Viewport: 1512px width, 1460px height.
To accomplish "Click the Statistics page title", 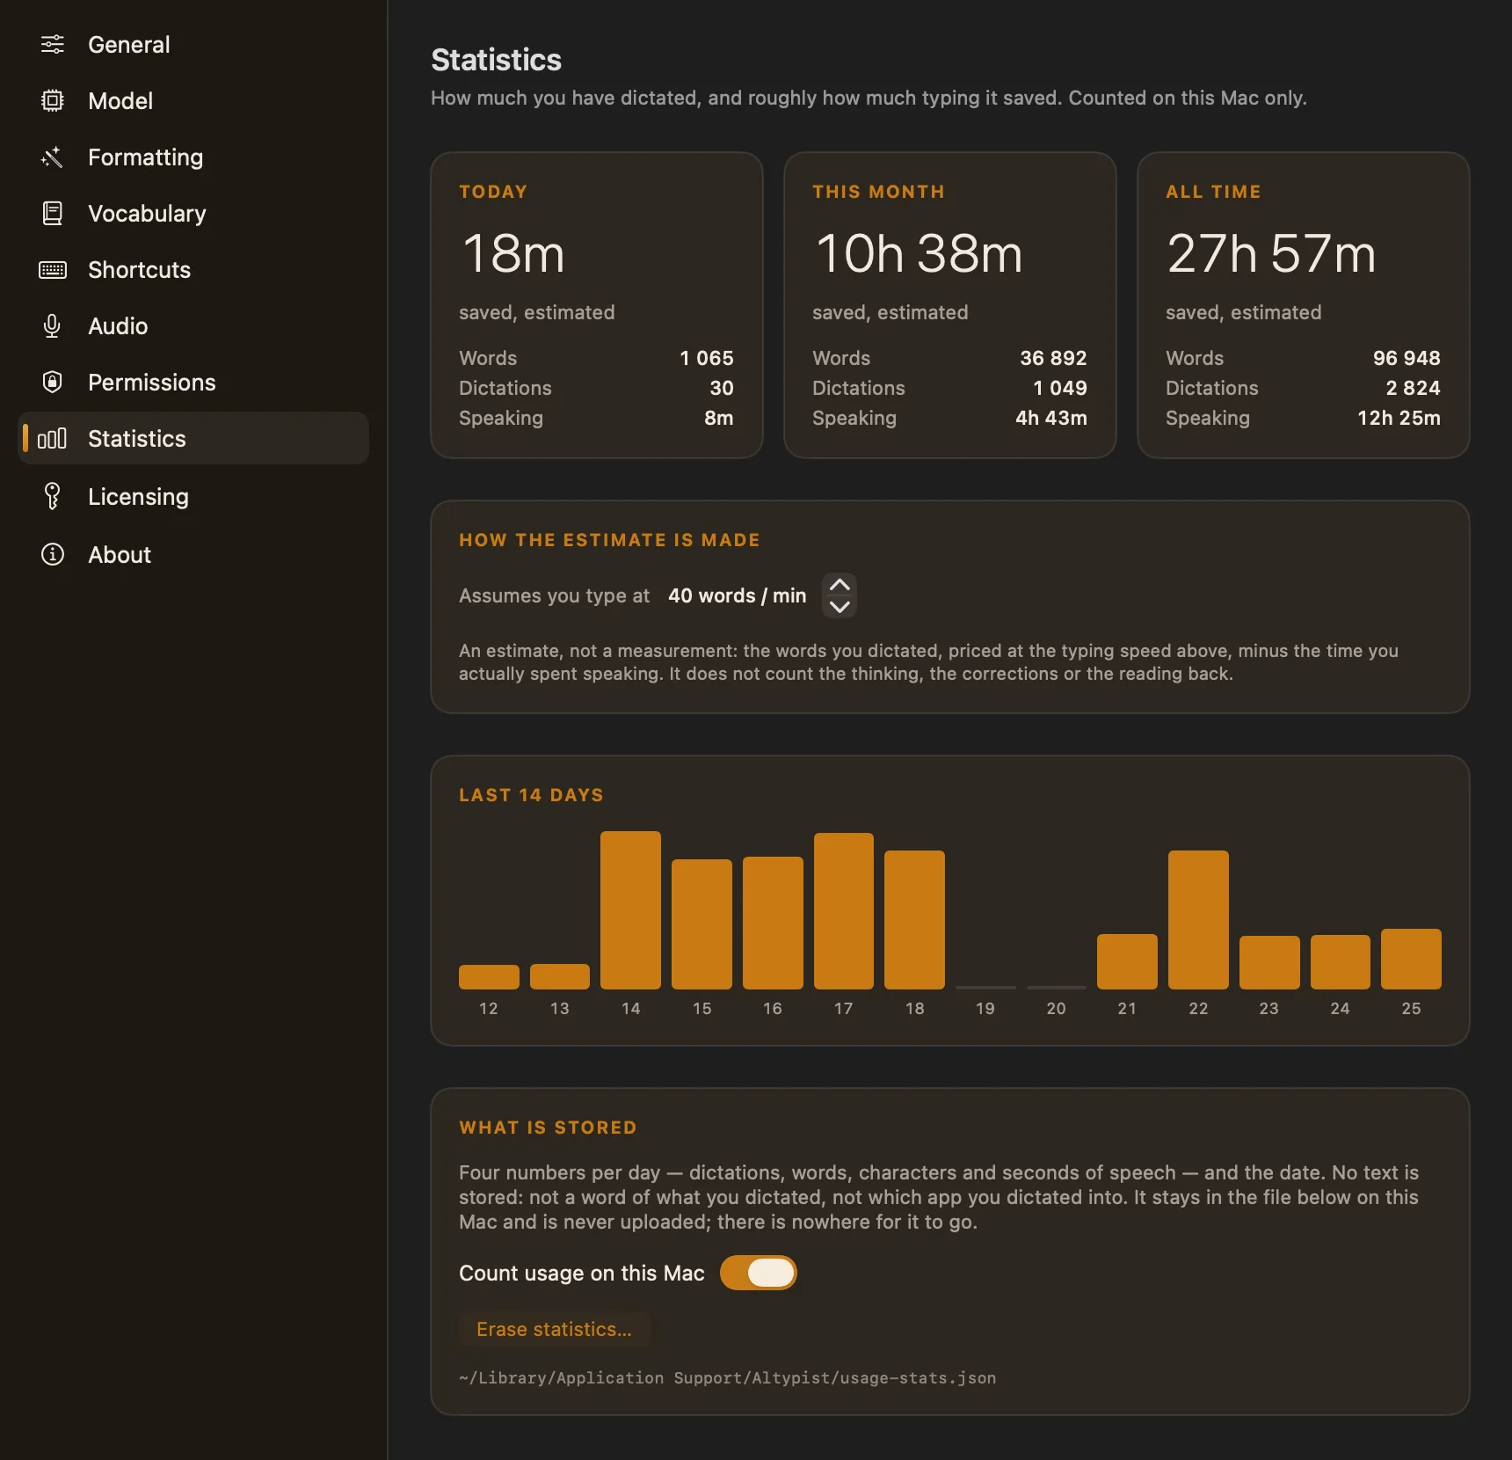I will point(496,60).
